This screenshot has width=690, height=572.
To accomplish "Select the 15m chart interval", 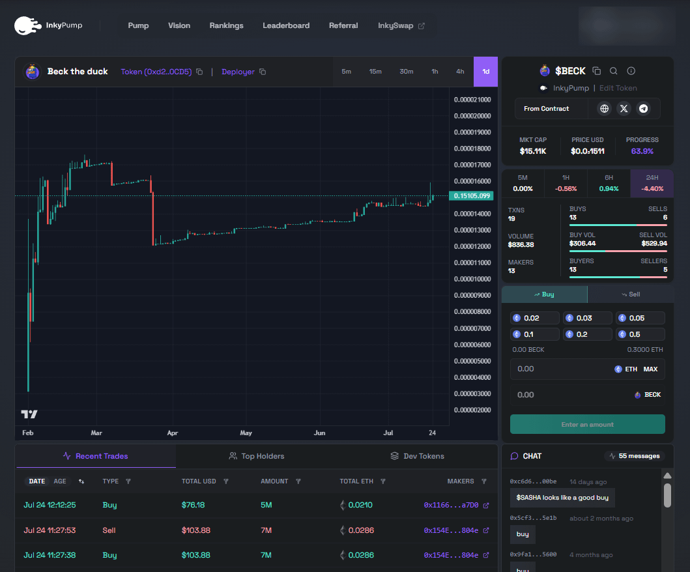I will pos(375,72).
